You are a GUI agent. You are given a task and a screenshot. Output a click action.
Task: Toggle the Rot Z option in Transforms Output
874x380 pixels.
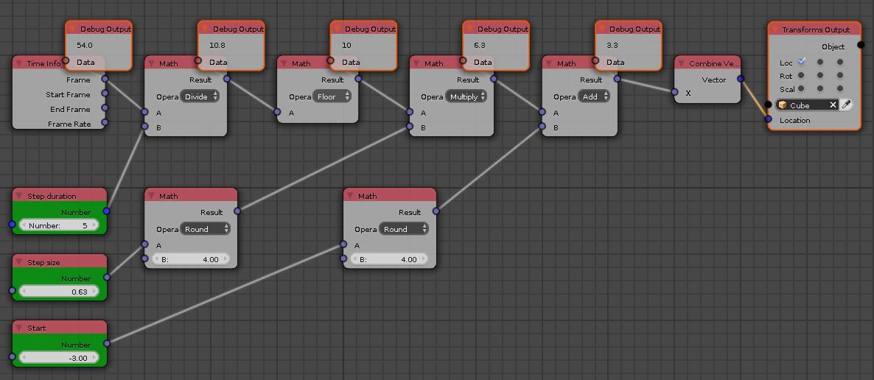pyautogui.click(x=839, y=75)
